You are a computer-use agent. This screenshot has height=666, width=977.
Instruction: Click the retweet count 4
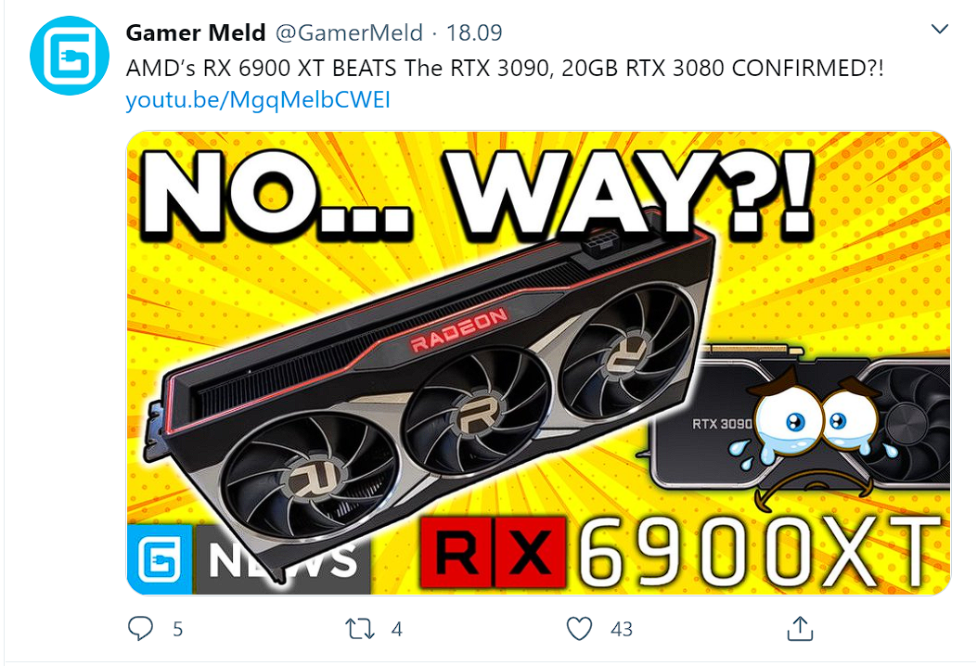pos(397,629)
